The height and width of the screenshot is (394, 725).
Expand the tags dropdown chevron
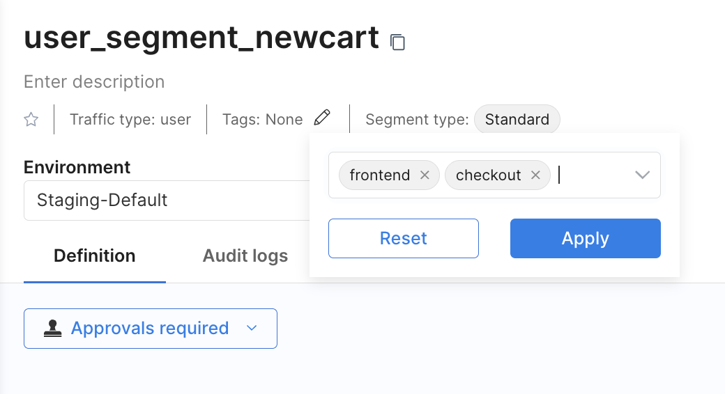click(x=642, y=175)
